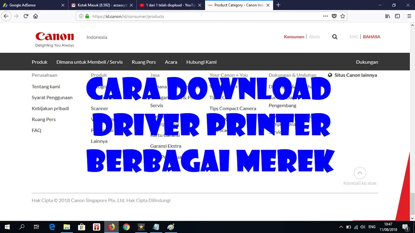Click the Situs Canon lainnya selector
The width and height of the screenshot is (415, 233).
[x=352, y=75]
